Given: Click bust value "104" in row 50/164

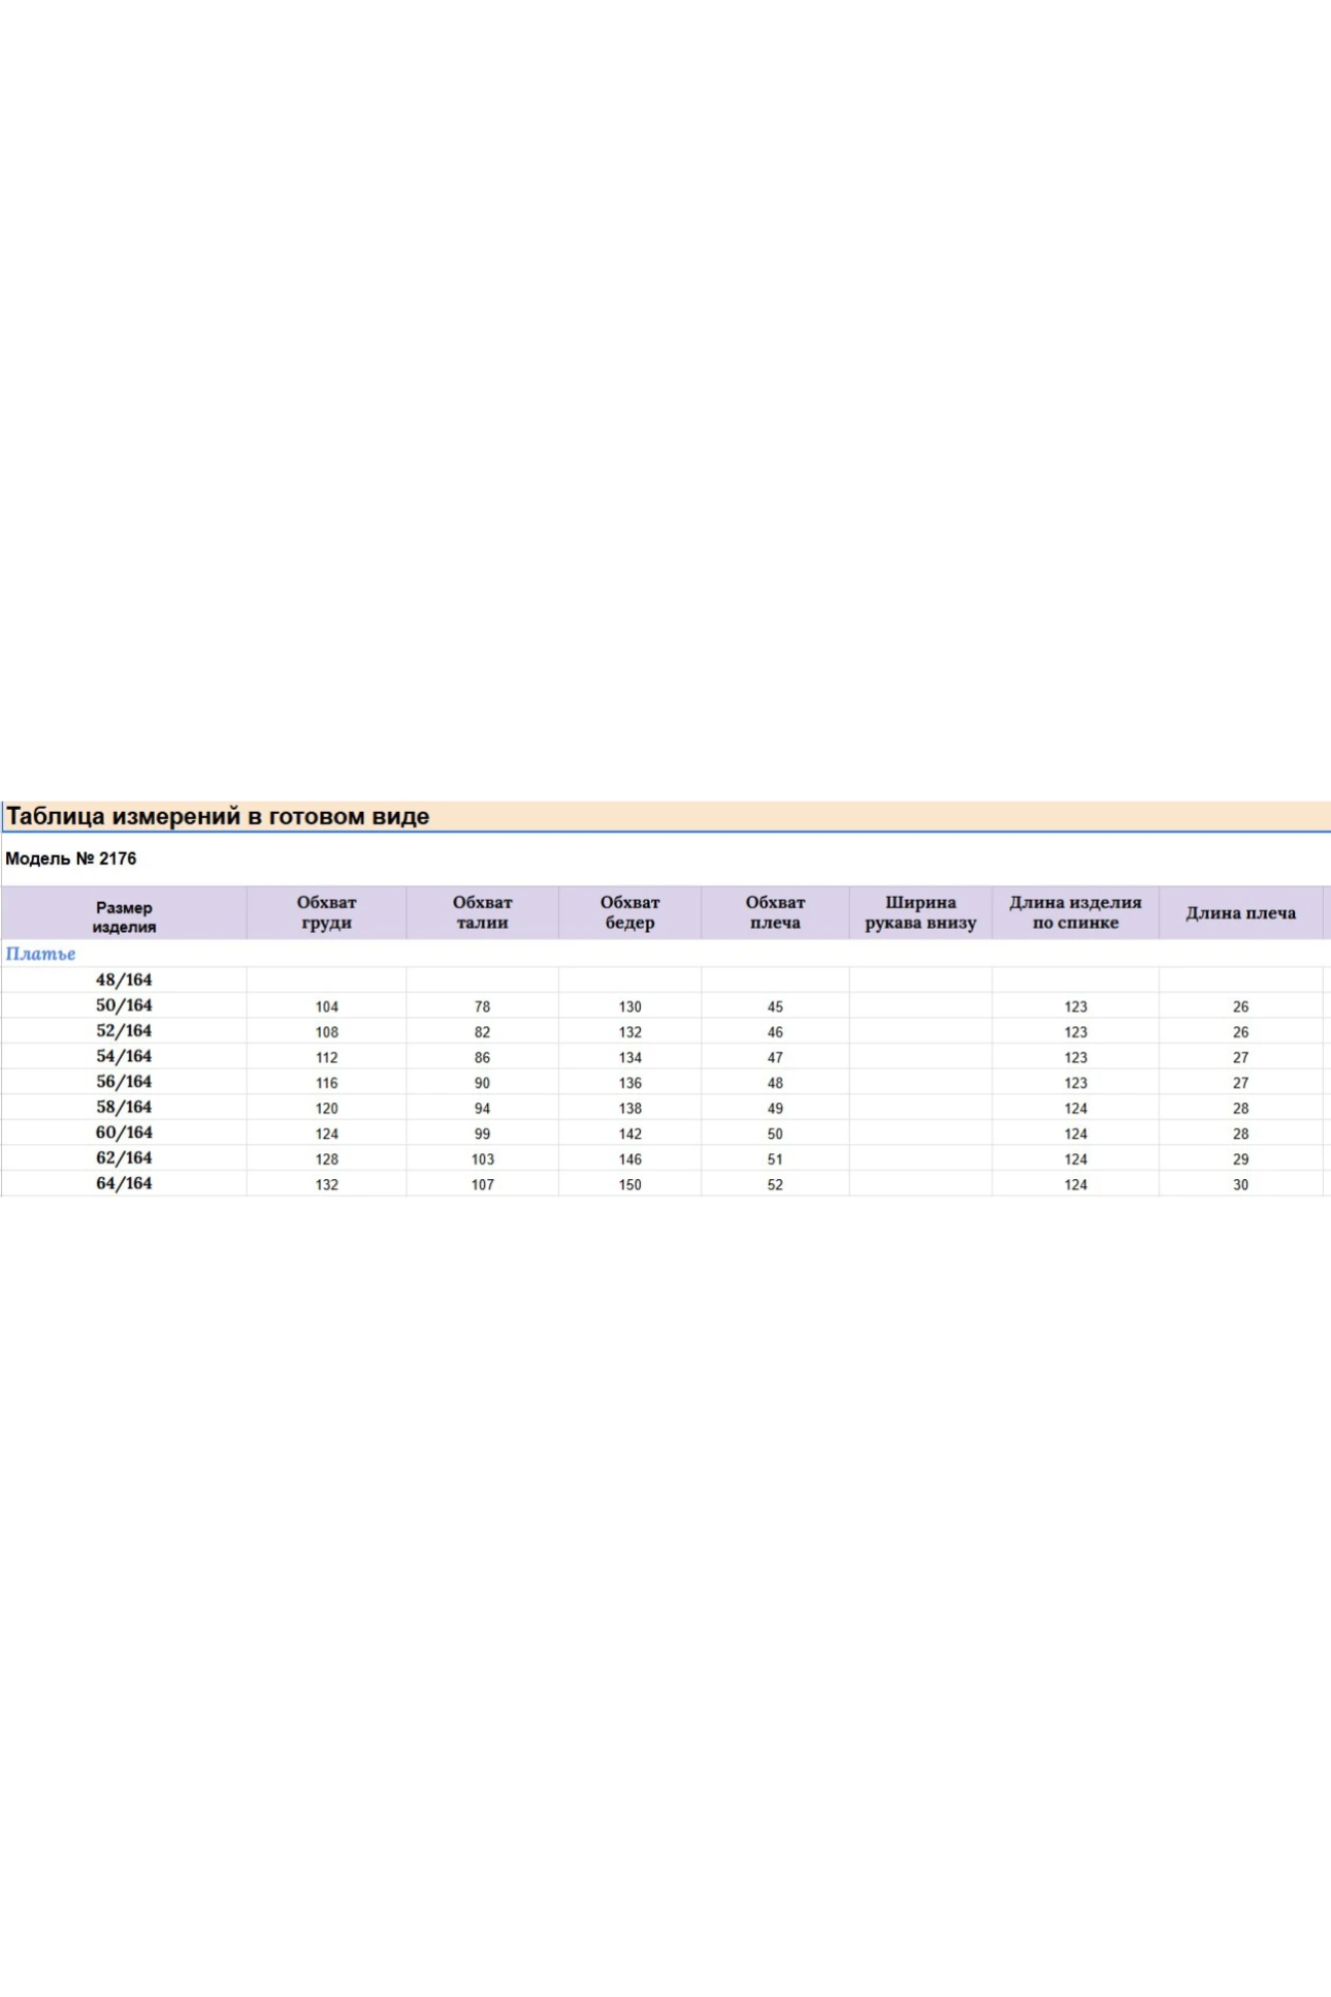Looking at the screenshot, I should (x=327, y=1007).
